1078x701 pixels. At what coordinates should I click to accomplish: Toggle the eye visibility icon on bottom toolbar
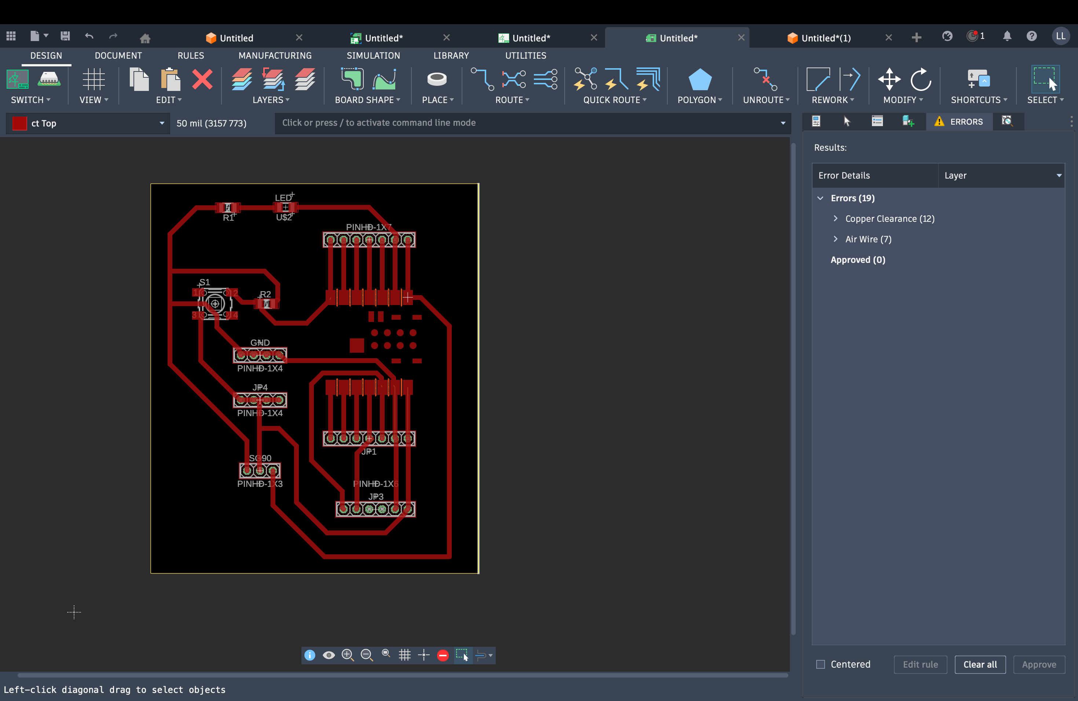tap(329, 655)
